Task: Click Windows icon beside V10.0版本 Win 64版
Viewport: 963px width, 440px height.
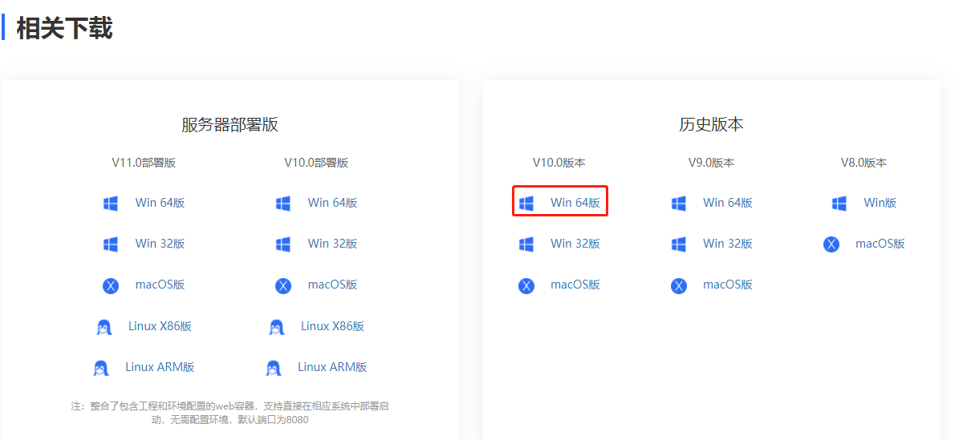Action: coord(526,204)
